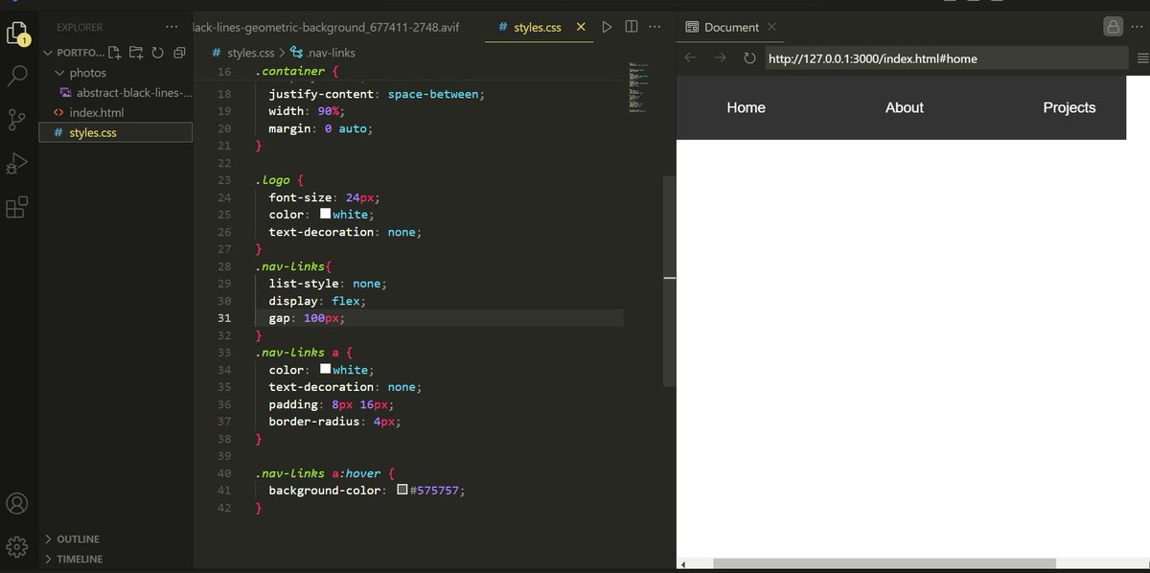1150x573 pixels.
Task: Click the Home link in preview
Action: tap(746, 107)
